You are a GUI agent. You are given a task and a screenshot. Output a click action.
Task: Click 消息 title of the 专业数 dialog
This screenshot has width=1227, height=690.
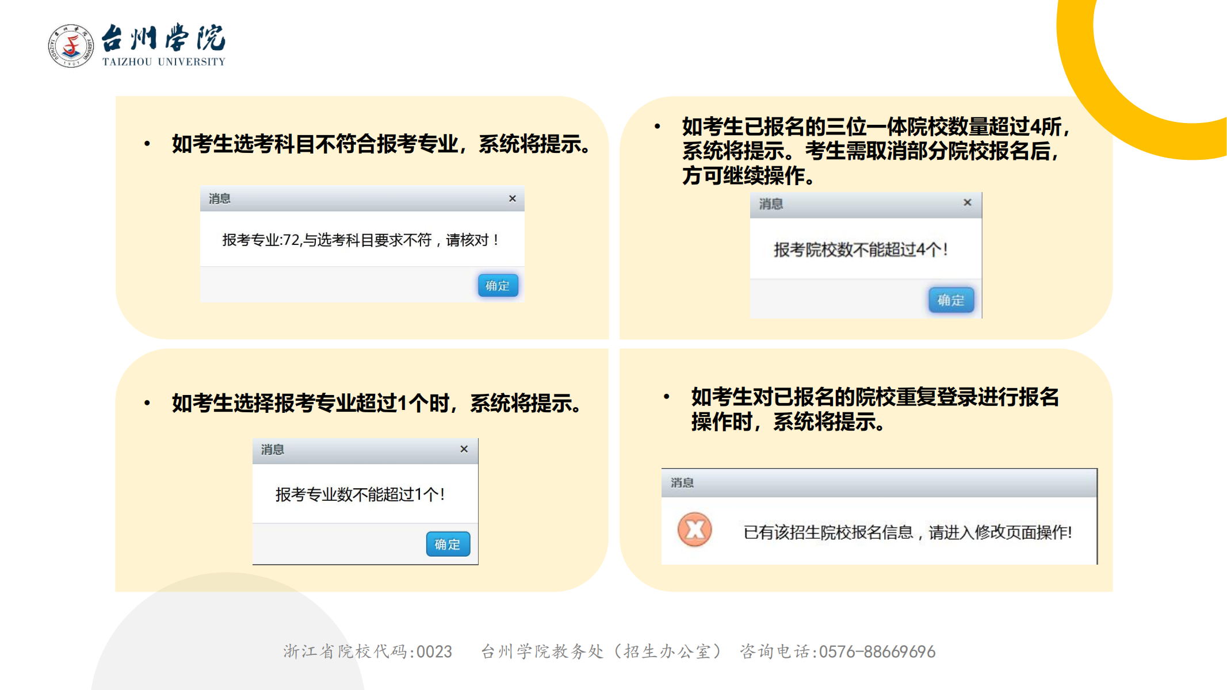pyautogui.click(x=273, y=450)
